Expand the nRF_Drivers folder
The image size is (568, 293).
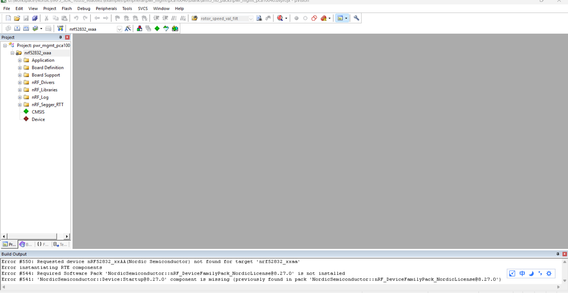(20, 83)
